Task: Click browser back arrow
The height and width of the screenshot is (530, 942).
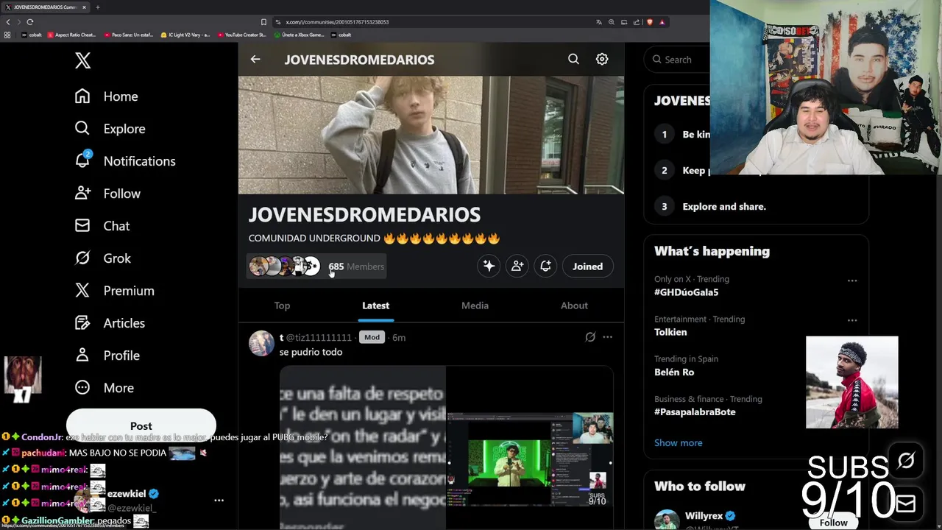Action: [8, 22]
